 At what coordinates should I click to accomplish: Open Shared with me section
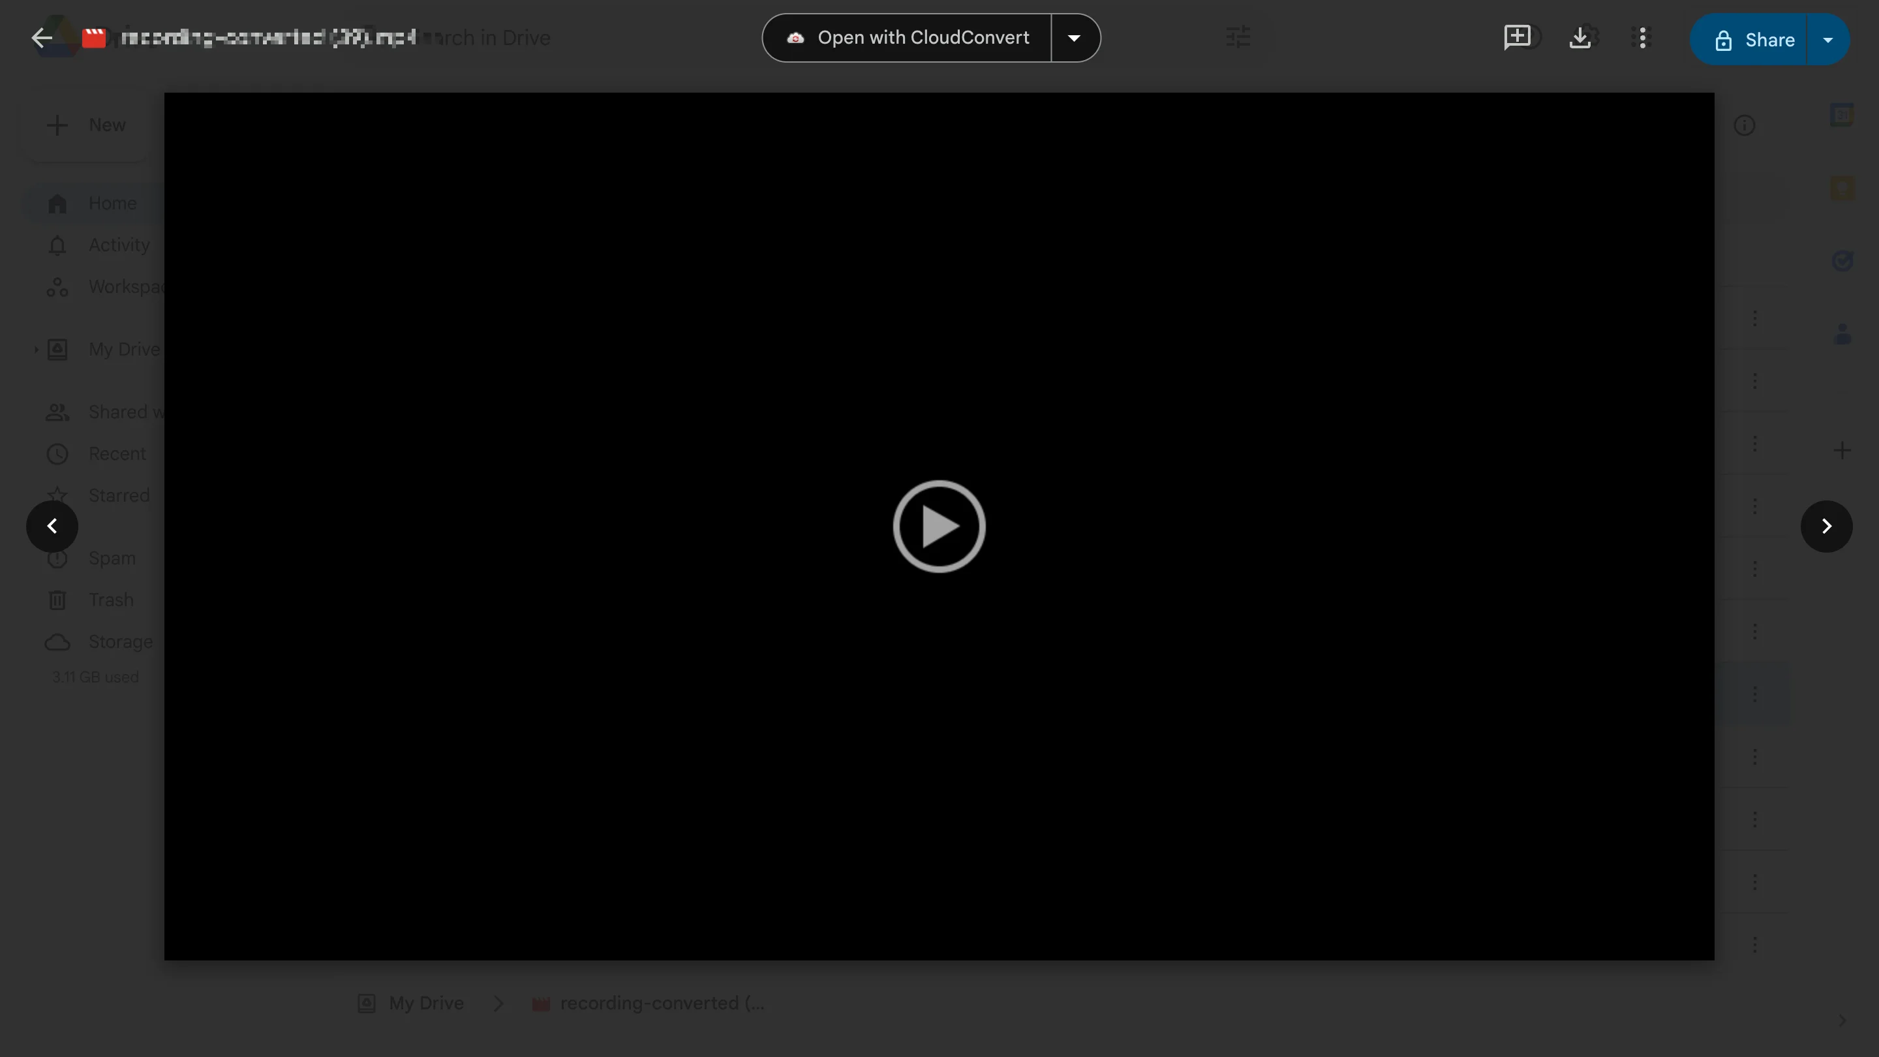(128, 412)
